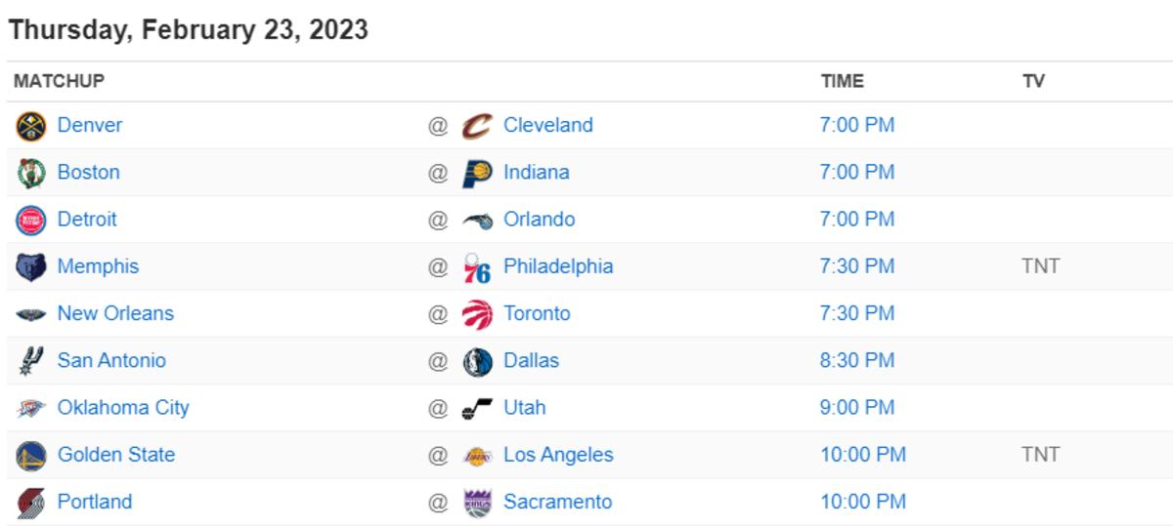Open the Oklahoma City team page
1173x526 pixels.
click(x=123, y=408)
